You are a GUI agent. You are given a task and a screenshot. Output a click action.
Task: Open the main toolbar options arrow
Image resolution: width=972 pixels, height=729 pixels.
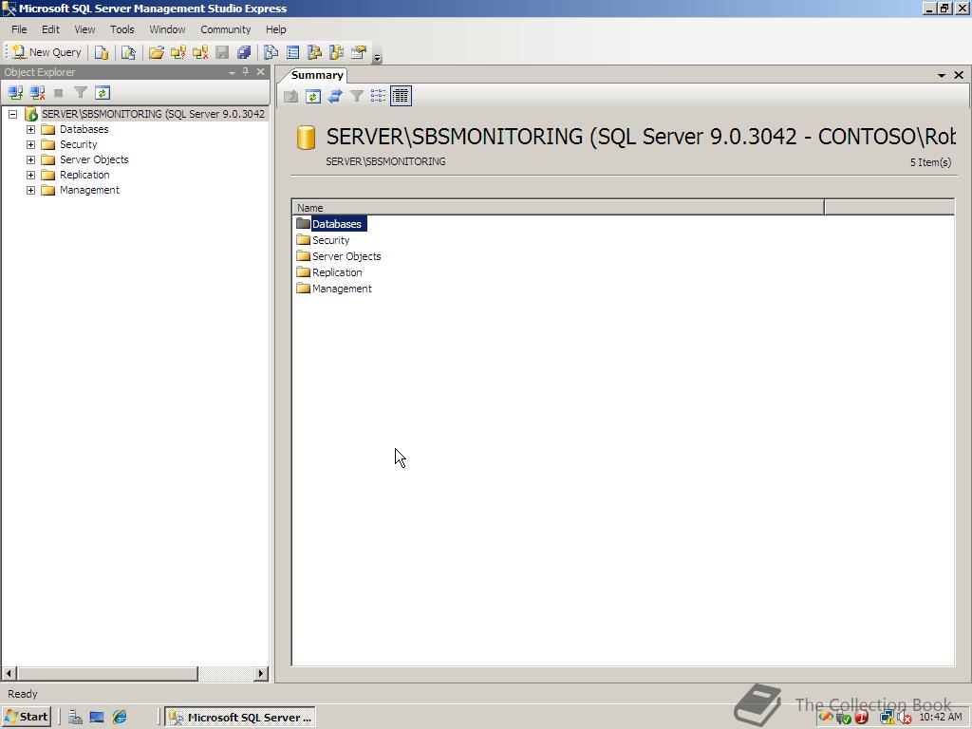[378, 58]
